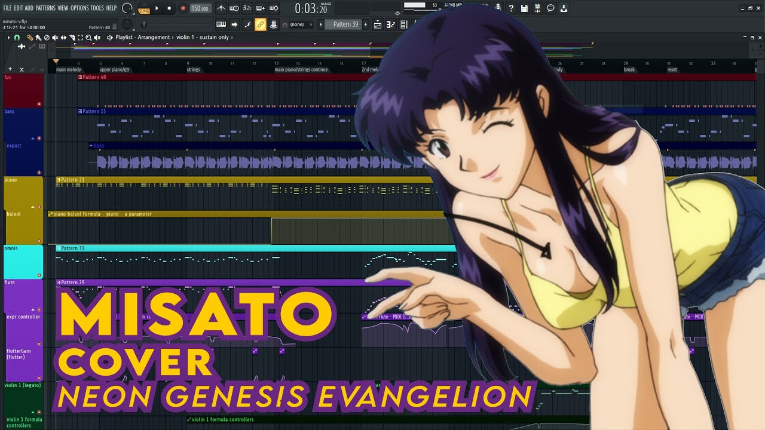Click the arrow left of Pattern 39
The image size is (765, 430).
321,24
